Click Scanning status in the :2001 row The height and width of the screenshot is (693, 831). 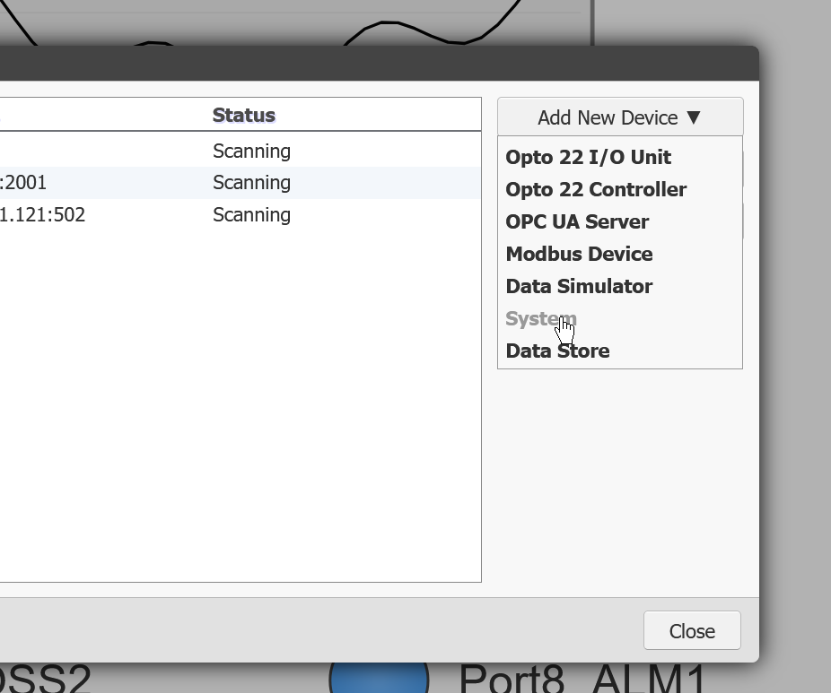coord(252,183)
